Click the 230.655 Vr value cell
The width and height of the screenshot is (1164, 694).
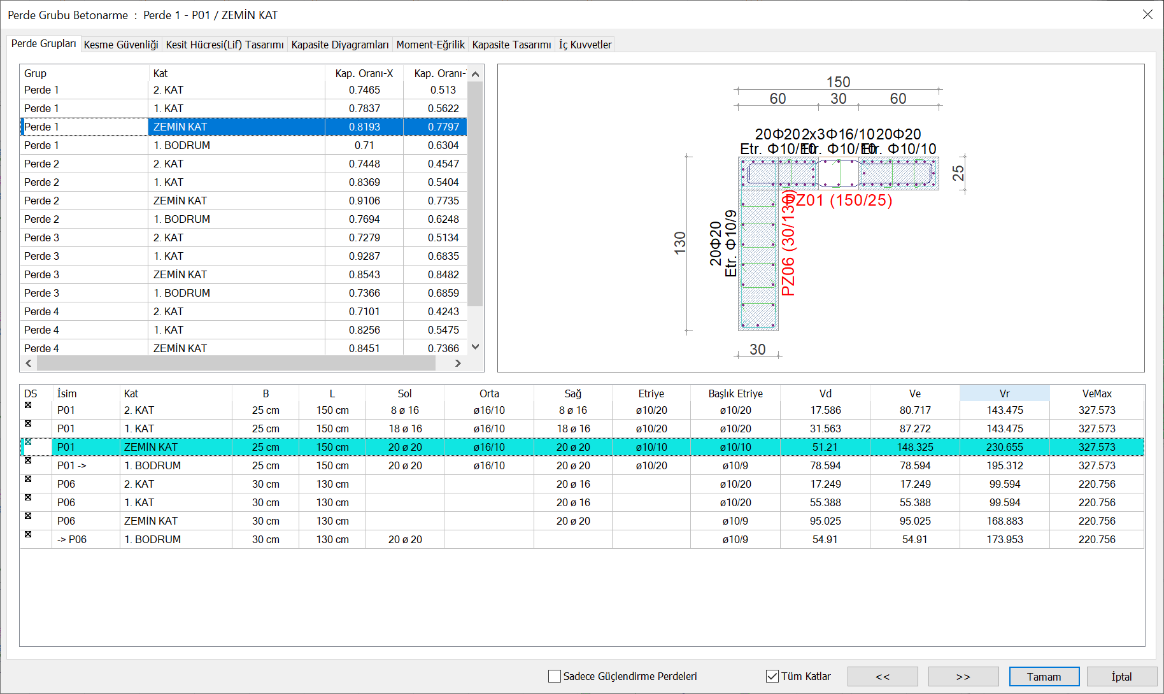point(1005,447)
